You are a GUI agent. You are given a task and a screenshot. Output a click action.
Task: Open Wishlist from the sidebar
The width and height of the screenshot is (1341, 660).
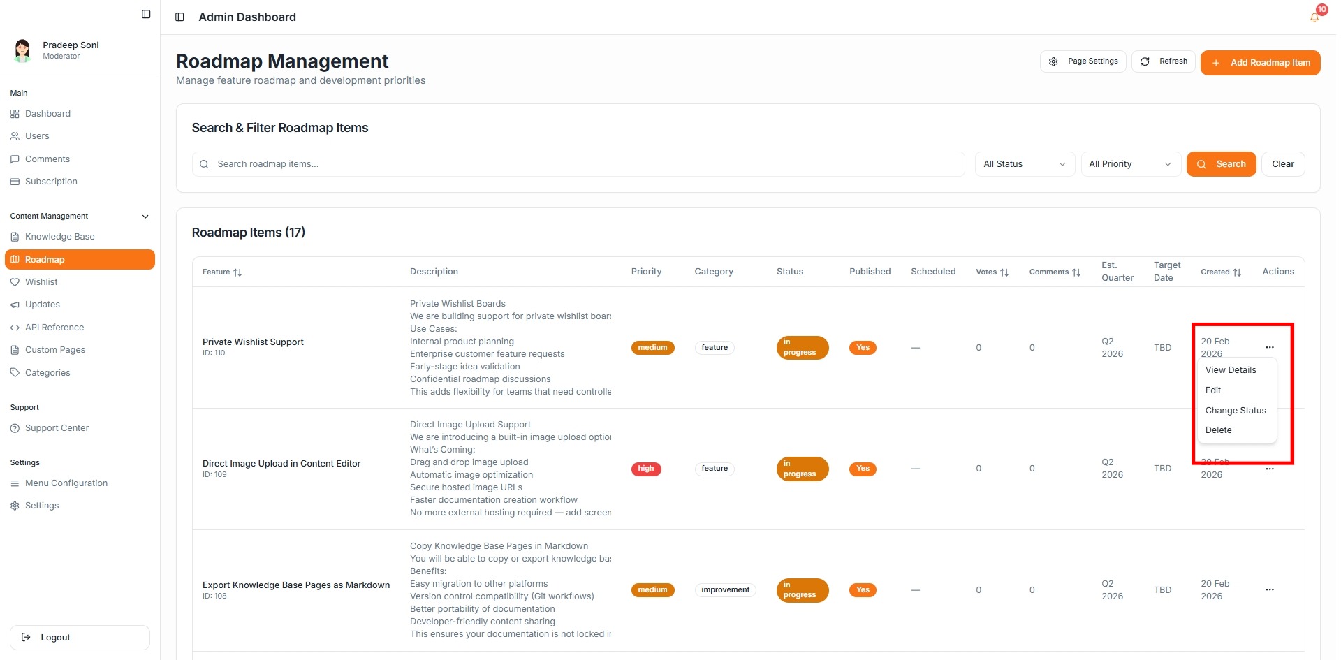(41, 282)
